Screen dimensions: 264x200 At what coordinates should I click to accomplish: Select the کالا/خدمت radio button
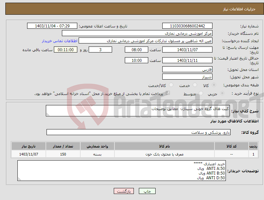point(171,85)
